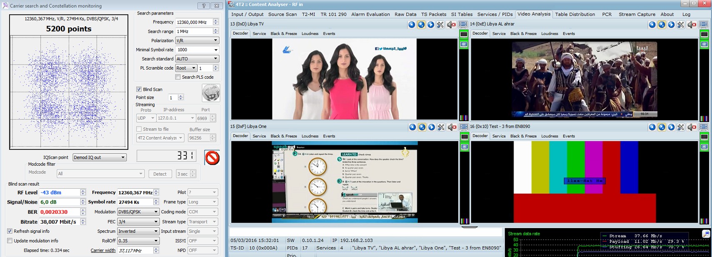Stop the Libya One decoder
Screen dimensions: 712x257
point(412,127)
